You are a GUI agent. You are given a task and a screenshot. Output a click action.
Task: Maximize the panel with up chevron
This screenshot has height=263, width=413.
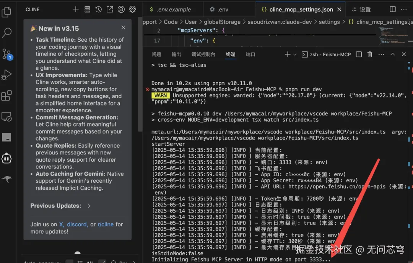pos(392,54)
